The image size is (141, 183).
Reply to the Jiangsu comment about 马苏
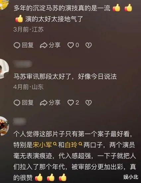point(24,45)
